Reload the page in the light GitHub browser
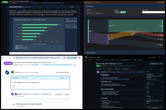Screen dimensions: 166x110 (10, 58)
